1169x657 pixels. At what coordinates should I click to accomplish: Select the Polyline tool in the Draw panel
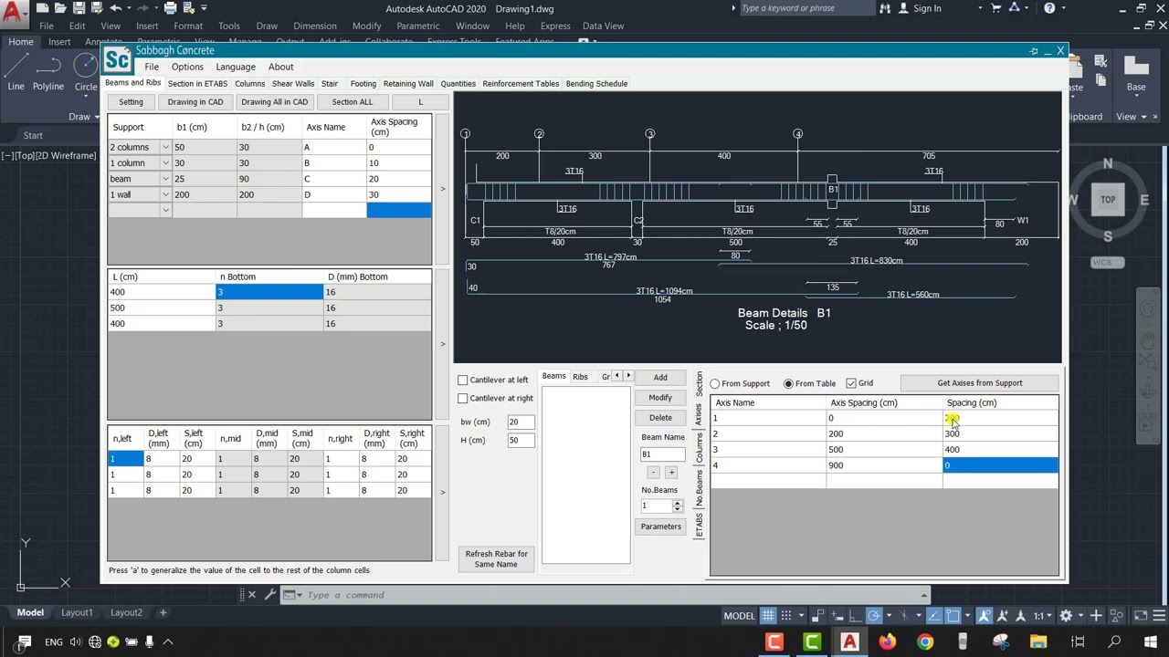48,73
